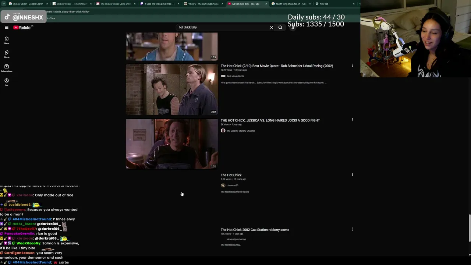Open the Best Movie Quote channel avatar
The height and width of the screenshot is (265, 471).
point(223,76)
